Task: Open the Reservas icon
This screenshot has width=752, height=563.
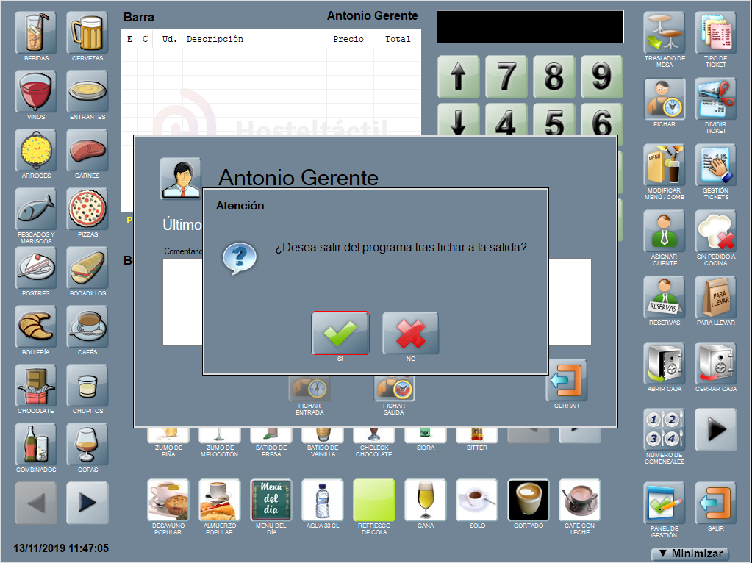Action: tap(665, 297)
